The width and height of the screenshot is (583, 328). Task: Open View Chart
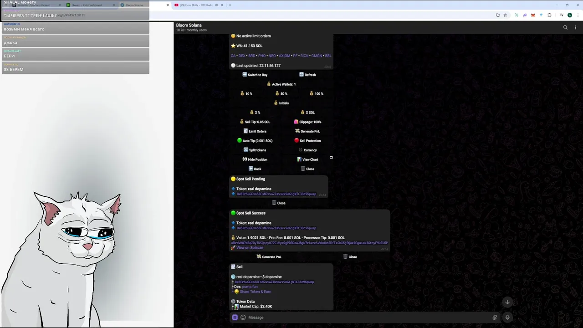pos(307,159)
